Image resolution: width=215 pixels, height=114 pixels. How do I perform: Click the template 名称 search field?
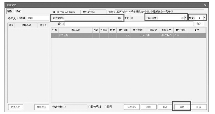tap(38, 18)
